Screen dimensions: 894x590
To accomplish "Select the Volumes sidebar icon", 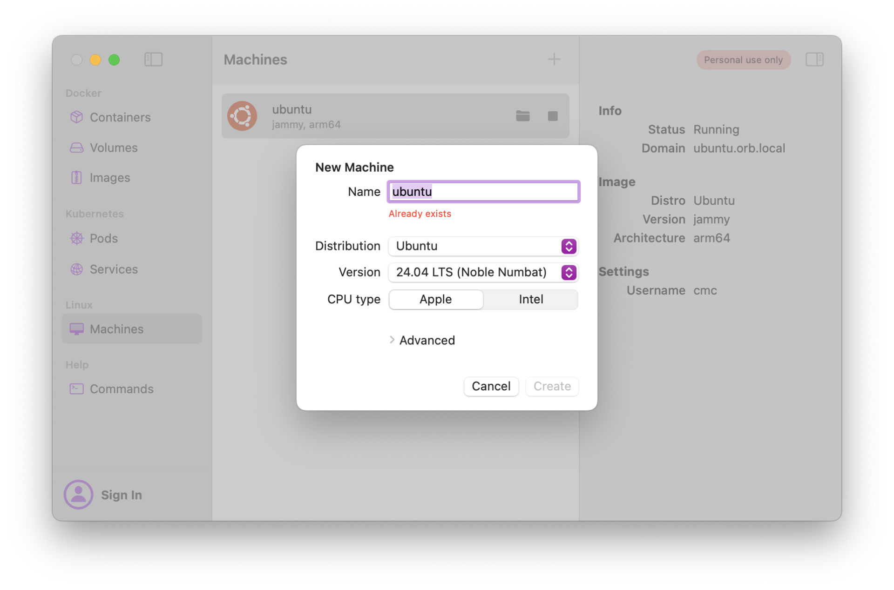I will 76,147.
